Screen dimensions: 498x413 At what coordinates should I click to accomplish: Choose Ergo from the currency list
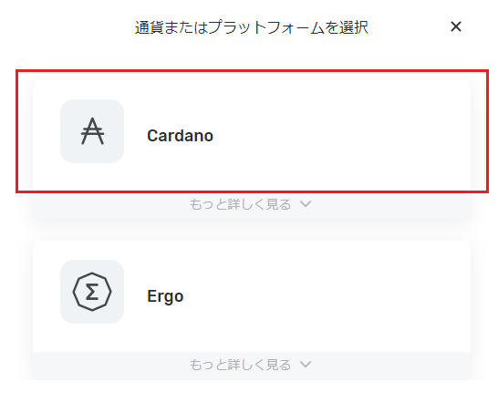tap(252, 296)
